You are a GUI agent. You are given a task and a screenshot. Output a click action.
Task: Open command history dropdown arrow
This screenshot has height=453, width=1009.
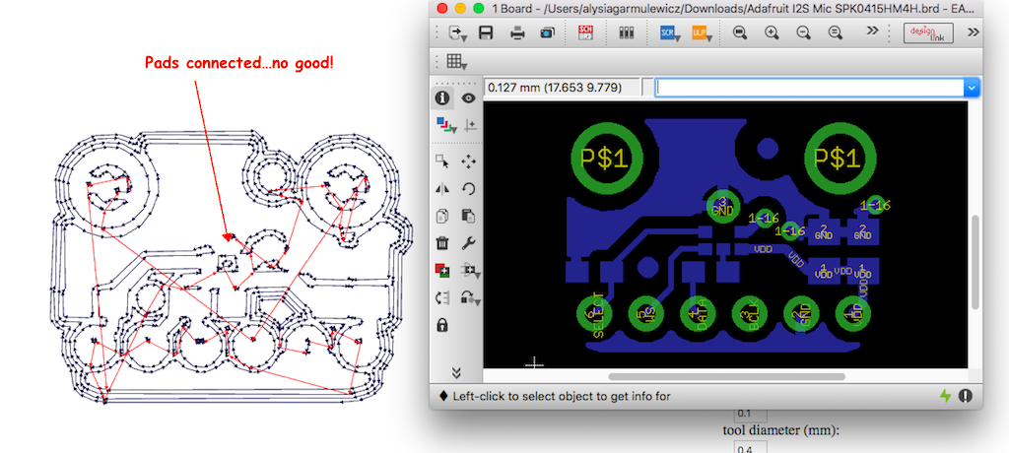pos(972,88)
